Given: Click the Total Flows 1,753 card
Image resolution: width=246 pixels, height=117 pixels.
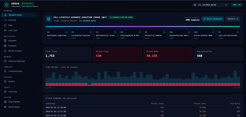Looking at the screenshot, I should 67,54.
